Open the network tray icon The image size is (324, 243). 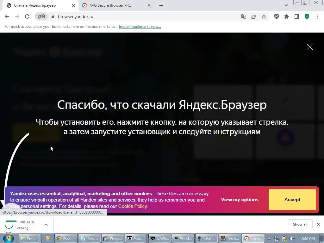pyautogui.click(x=277, y=239)
